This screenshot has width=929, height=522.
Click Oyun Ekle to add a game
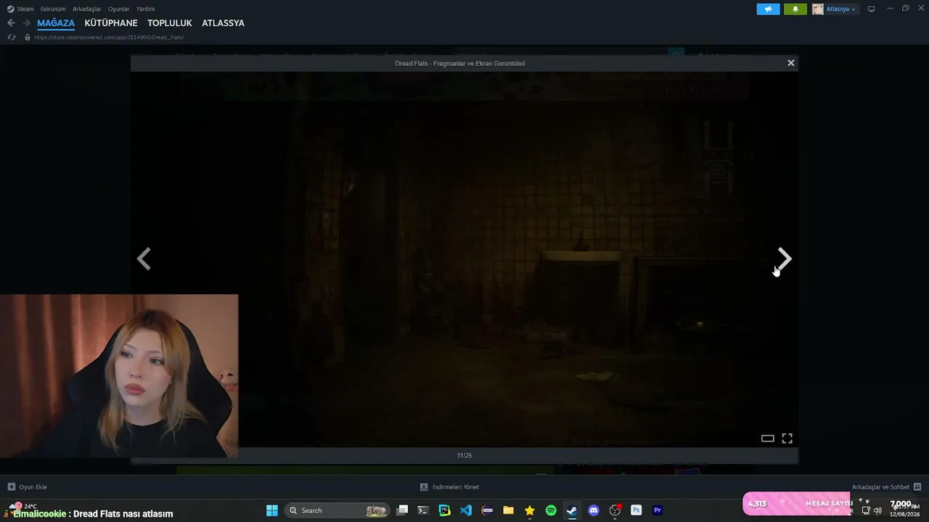[27, 487]
